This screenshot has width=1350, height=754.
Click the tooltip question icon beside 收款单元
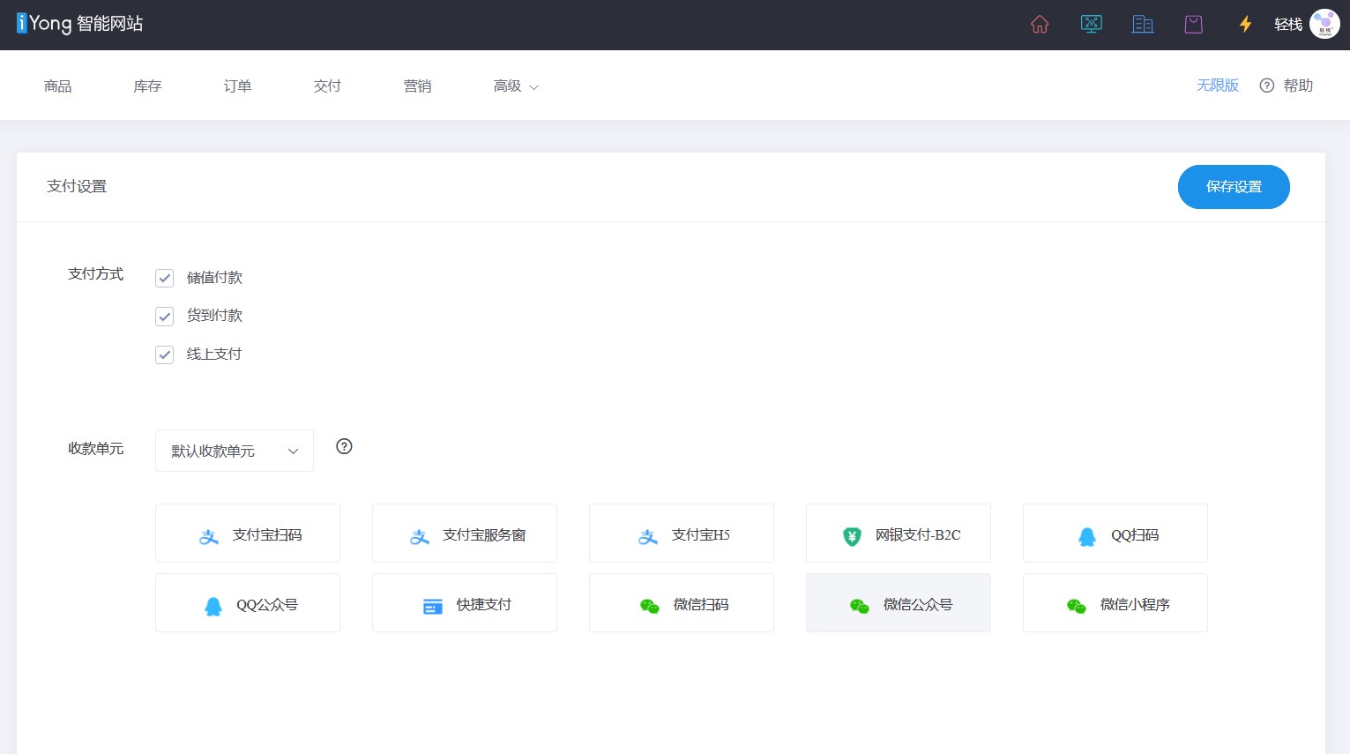344,446
